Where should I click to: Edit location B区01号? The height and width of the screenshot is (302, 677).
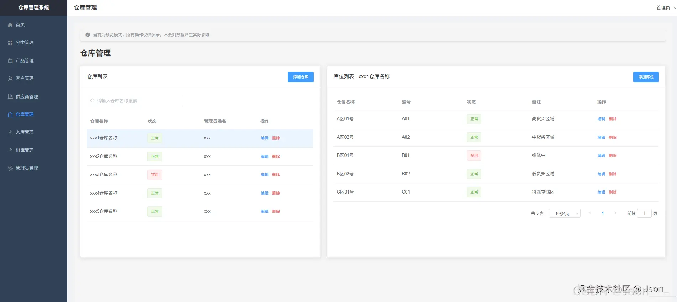tap(601, 155)
